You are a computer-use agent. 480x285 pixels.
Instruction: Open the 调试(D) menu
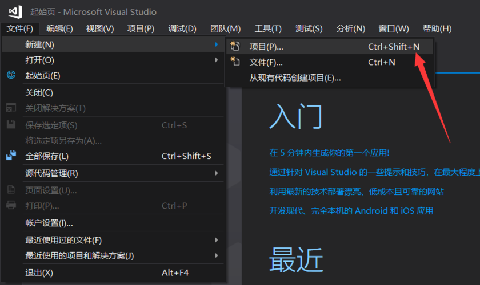pos(182,28)
